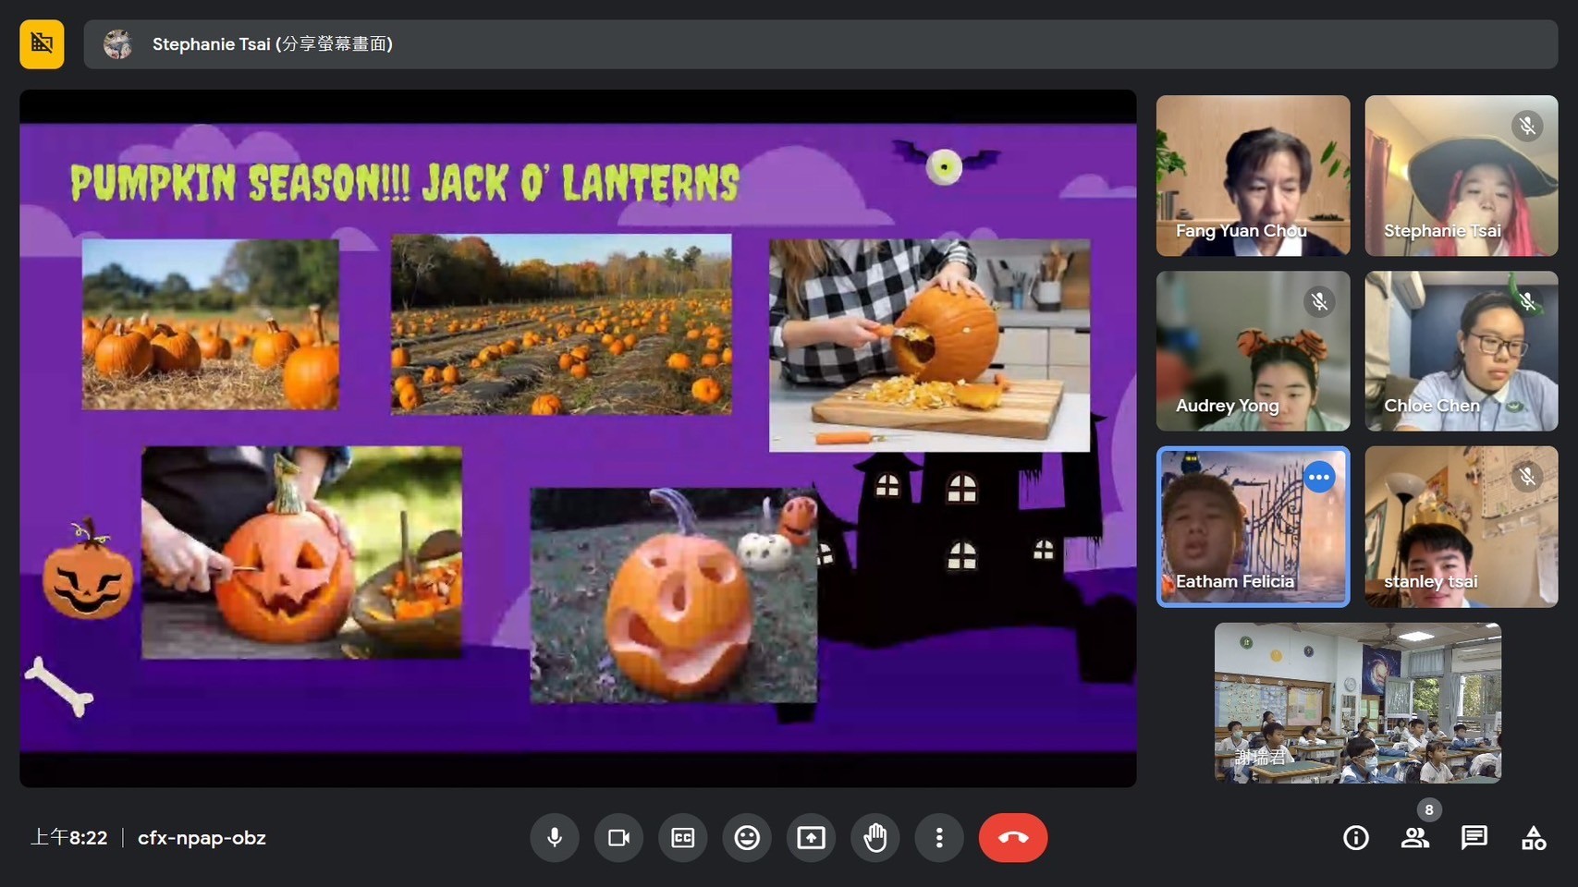This screenshot has width=1578, height=887.
Task: Open the meeting details info icon
Action: pyautogui.click(x=1355, y=837)
